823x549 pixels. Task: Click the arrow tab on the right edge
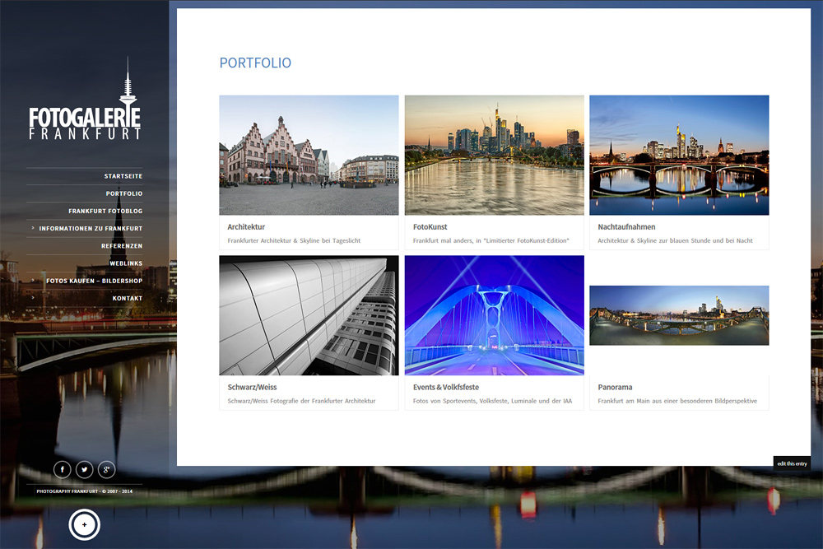coord(818,273)
